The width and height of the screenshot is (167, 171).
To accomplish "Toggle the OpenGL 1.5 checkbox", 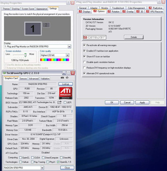I will (58, 162).
